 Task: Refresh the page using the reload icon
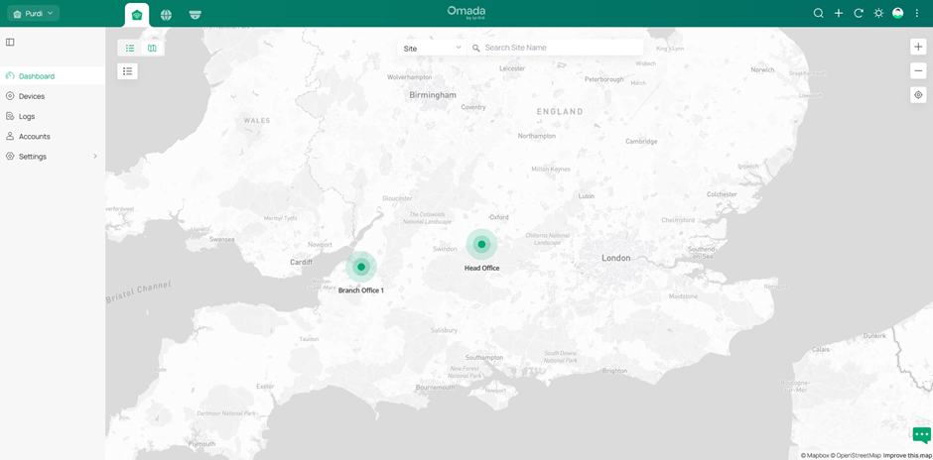(859, 14)
